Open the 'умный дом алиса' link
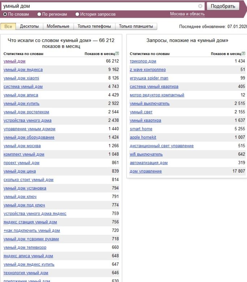 [x=21, y=95]
